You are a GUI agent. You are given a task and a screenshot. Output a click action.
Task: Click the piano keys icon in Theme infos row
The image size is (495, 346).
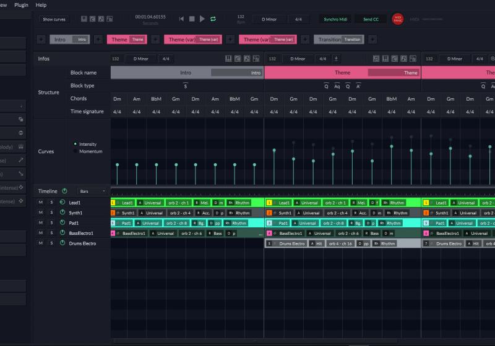[x=385, y=59]
